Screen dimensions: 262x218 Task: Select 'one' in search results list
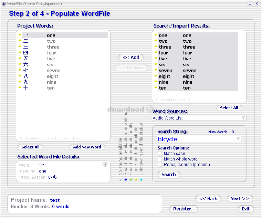coord(198,35)
